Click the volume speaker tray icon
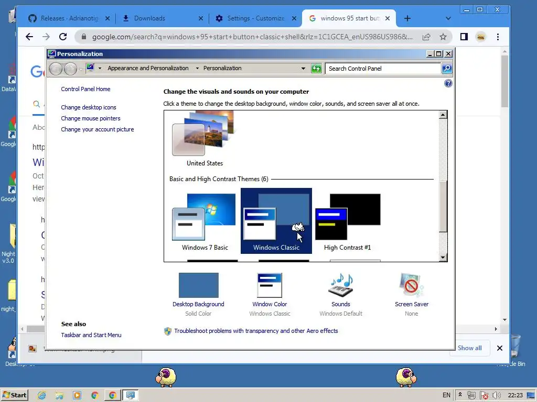 pos(496,396)
